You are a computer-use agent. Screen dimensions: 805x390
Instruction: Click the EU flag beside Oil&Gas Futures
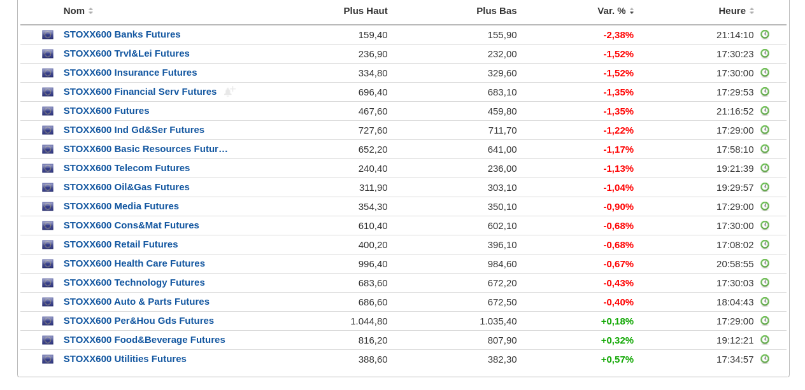coord(48,188)
